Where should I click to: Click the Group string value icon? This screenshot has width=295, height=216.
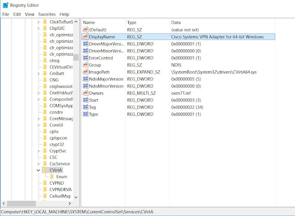[x=85, y=65]
